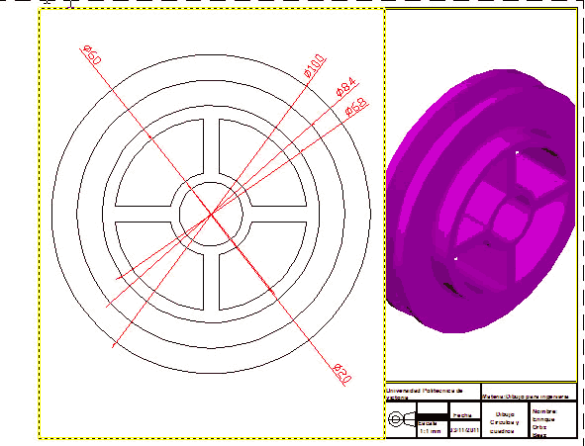Select the Ø100 diameter dimension label
Image resolution: width=585 pixels, height=446 pixels.
(x=314, y=65)
